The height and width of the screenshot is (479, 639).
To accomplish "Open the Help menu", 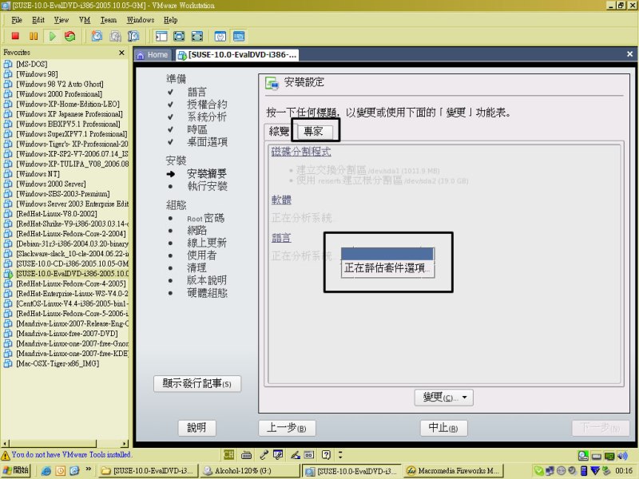I will [170, 19].
